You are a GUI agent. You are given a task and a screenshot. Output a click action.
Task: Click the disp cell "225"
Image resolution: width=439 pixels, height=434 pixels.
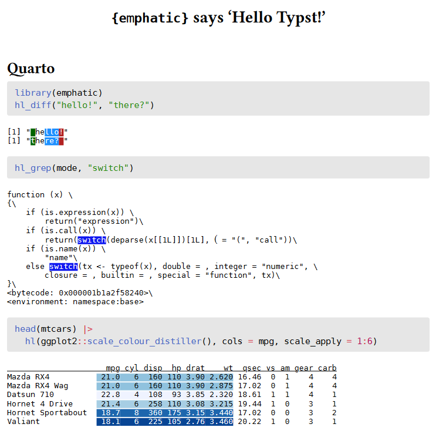(x=155, y=422)
